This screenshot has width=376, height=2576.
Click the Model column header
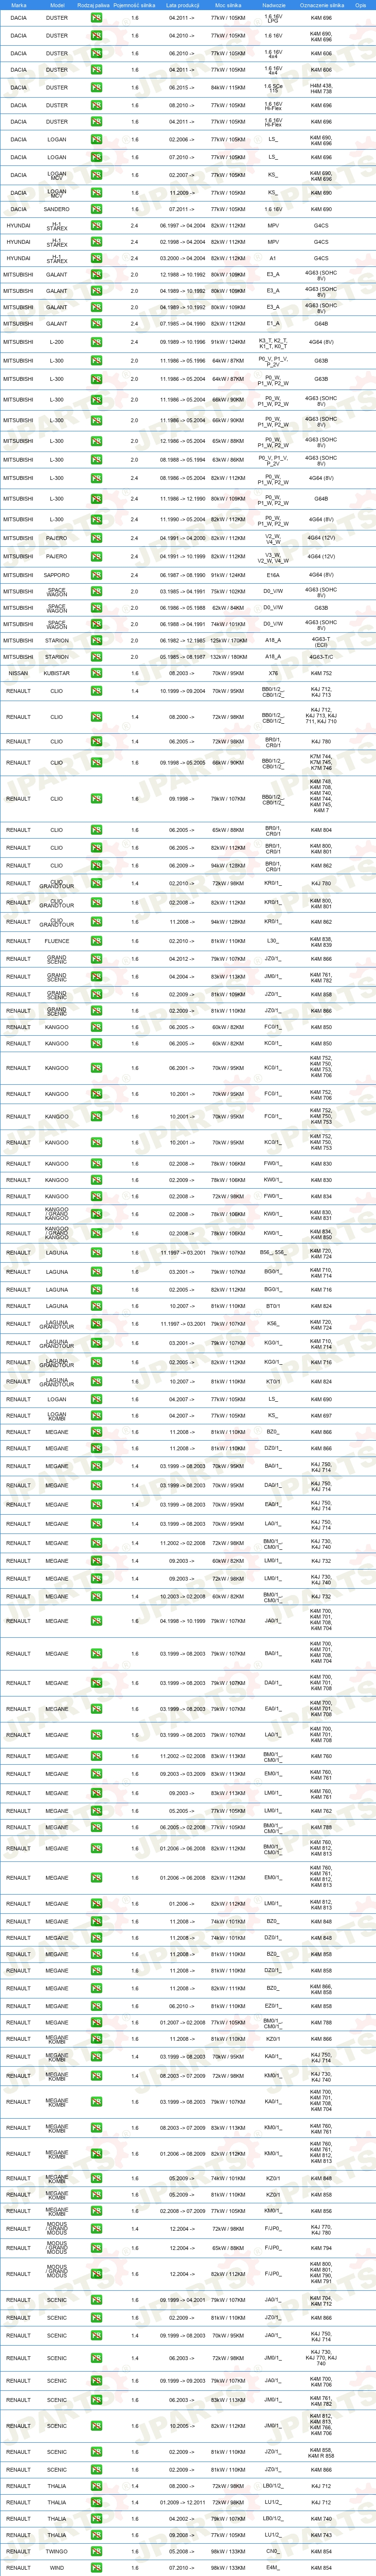point(57,5)
